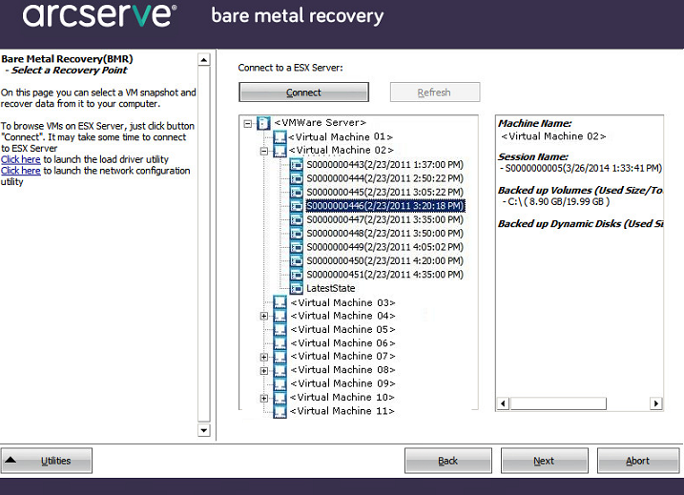Select the <VMWare Server> label
The width and height of the screenshot is (684, 495).
pyautogui.click(x=321, y=122)
